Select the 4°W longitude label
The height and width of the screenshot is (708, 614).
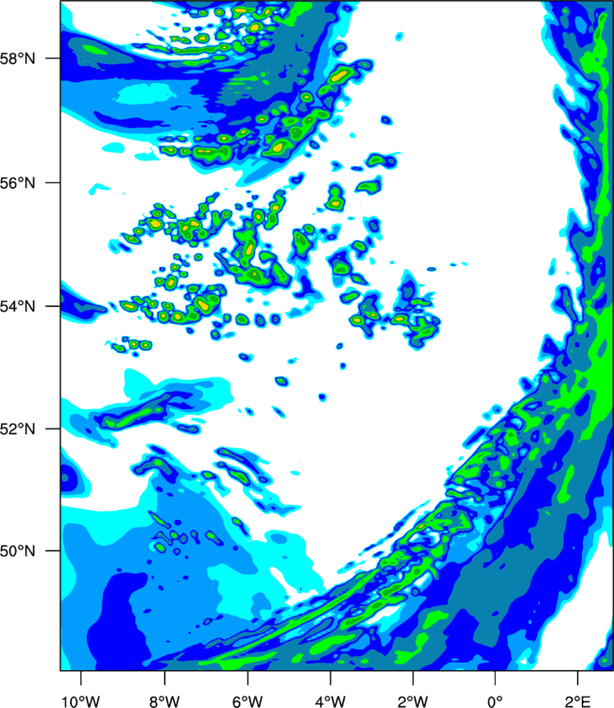(330, 700)
